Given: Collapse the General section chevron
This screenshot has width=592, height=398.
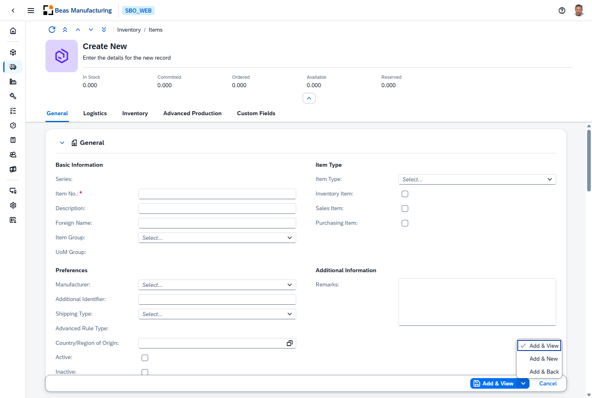Looking at the screenshot, I should (x=62, y=143).
